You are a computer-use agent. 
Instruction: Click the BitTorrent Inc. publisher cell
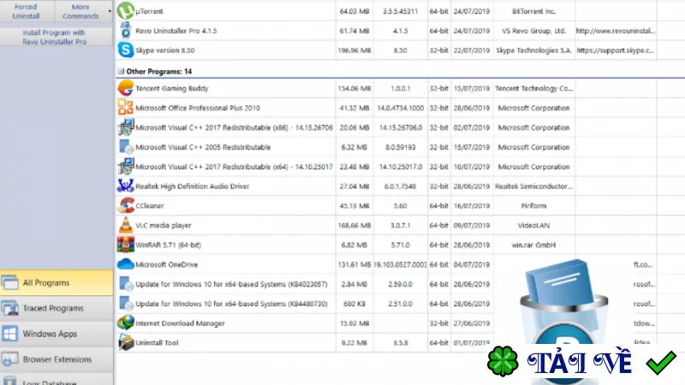tap(533, 11)
